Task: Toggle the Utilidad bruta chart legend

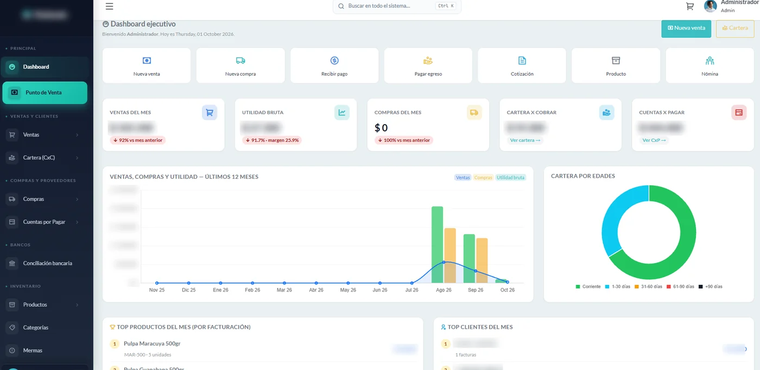Action: [511, 178]
